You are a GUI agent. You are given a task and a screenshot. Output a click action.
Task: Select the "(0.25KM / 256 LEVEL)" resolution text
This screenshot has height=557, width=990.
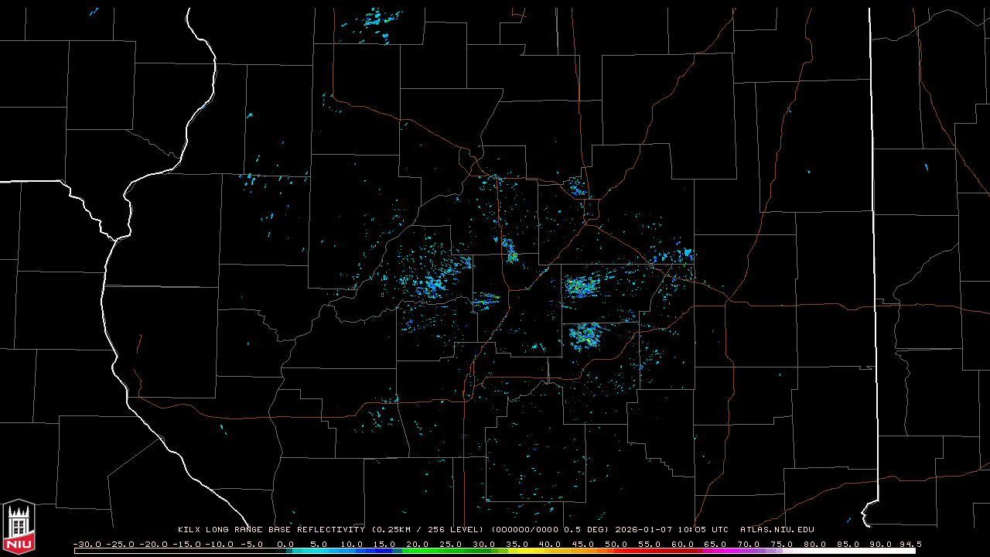(x=428, y=530)
